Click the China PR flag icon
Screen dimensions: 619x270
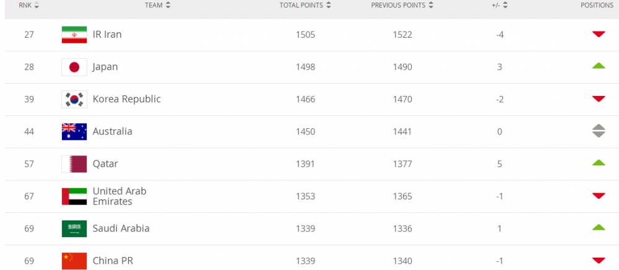pos(74,261)
